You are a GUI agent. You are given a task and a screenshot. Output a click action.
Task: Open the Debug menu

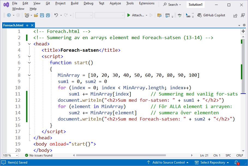88,3
